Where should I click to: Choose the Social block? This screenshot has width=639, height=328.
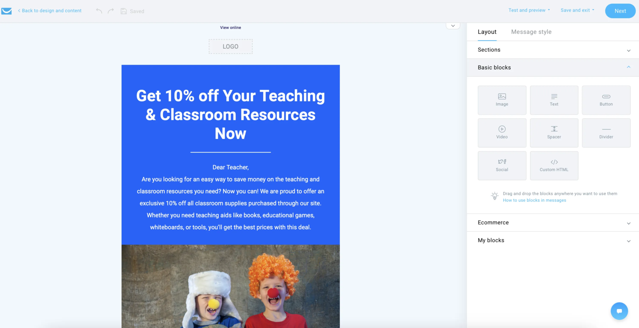pyautogui.click(x=502, y=165)
